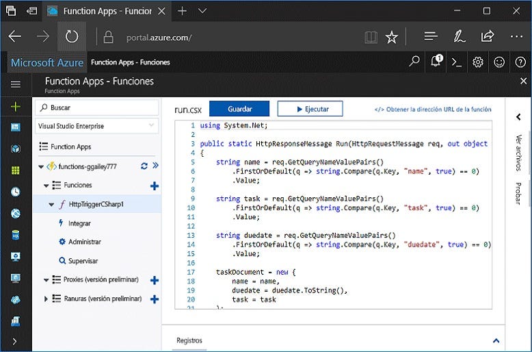
Task: Click the Web Note pen icon
Action: pyautogui.click(x=459, y=36)
